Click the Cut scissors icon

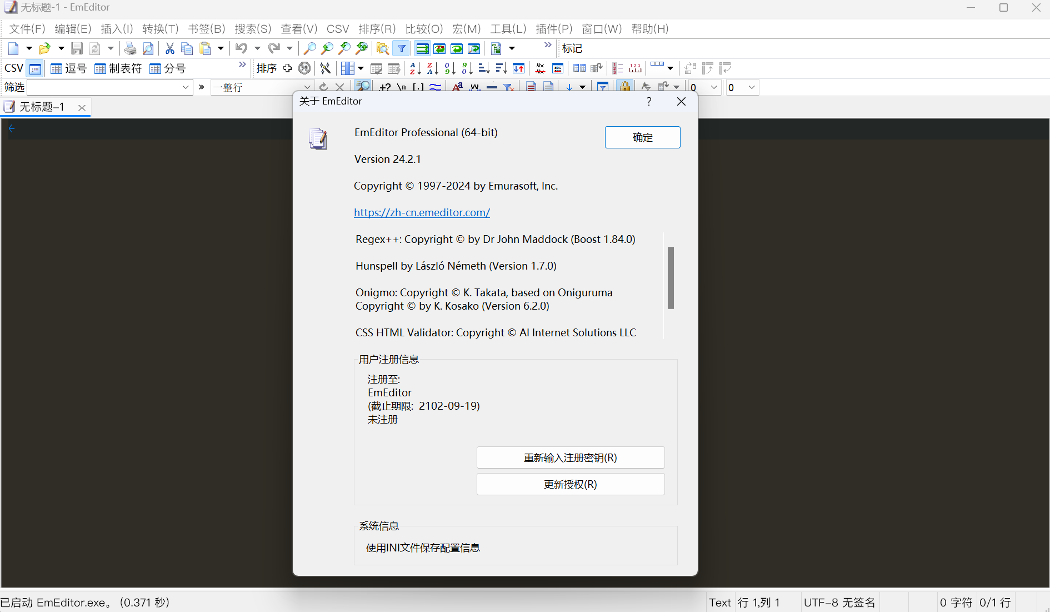point(169,49)
